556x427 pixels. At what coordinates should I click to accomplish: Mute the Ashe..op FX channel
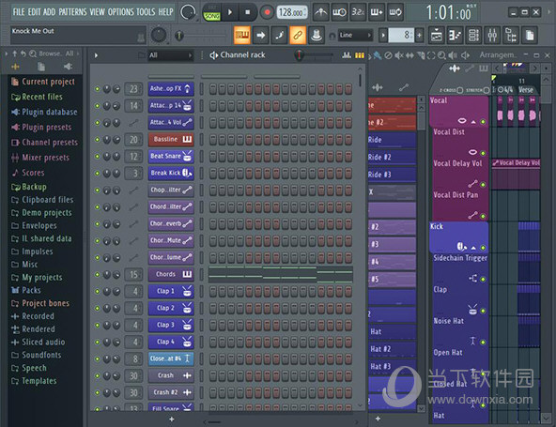[97, 89]
